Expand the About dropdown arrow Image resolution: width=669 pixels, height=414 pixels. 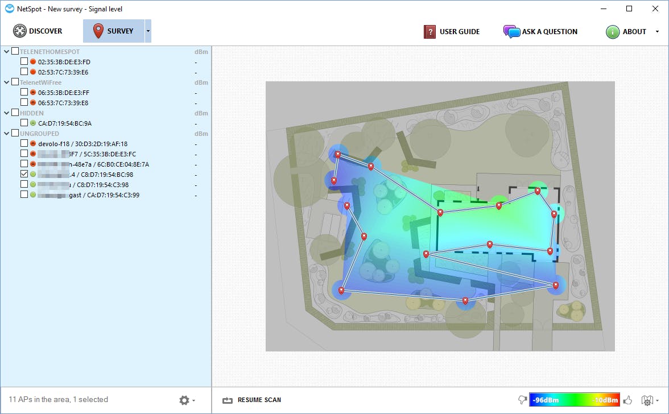[x=657, y=31]
